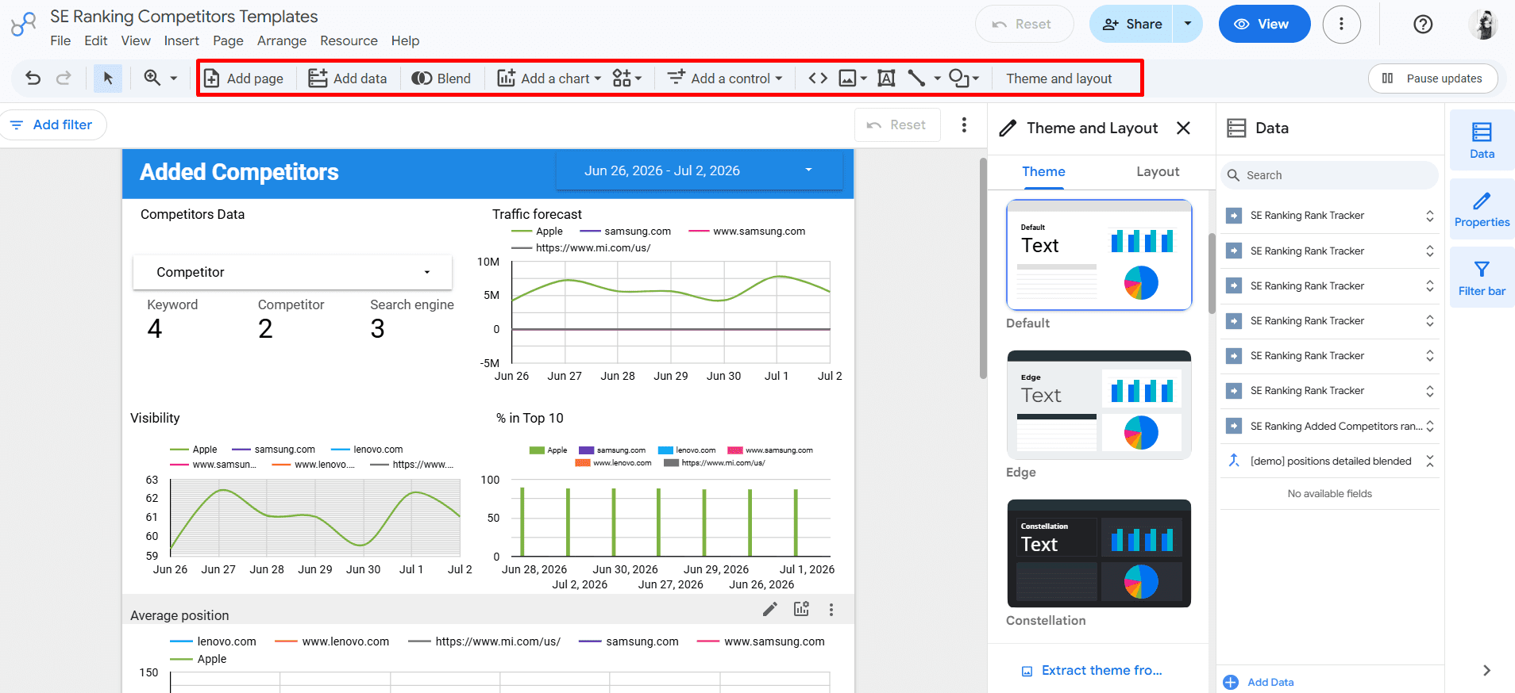Open filter bar three-dot menu

coord(964,125)
